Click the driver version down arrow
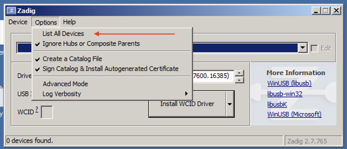This screenshot has height=149, width=347. [x=239, y=80]
